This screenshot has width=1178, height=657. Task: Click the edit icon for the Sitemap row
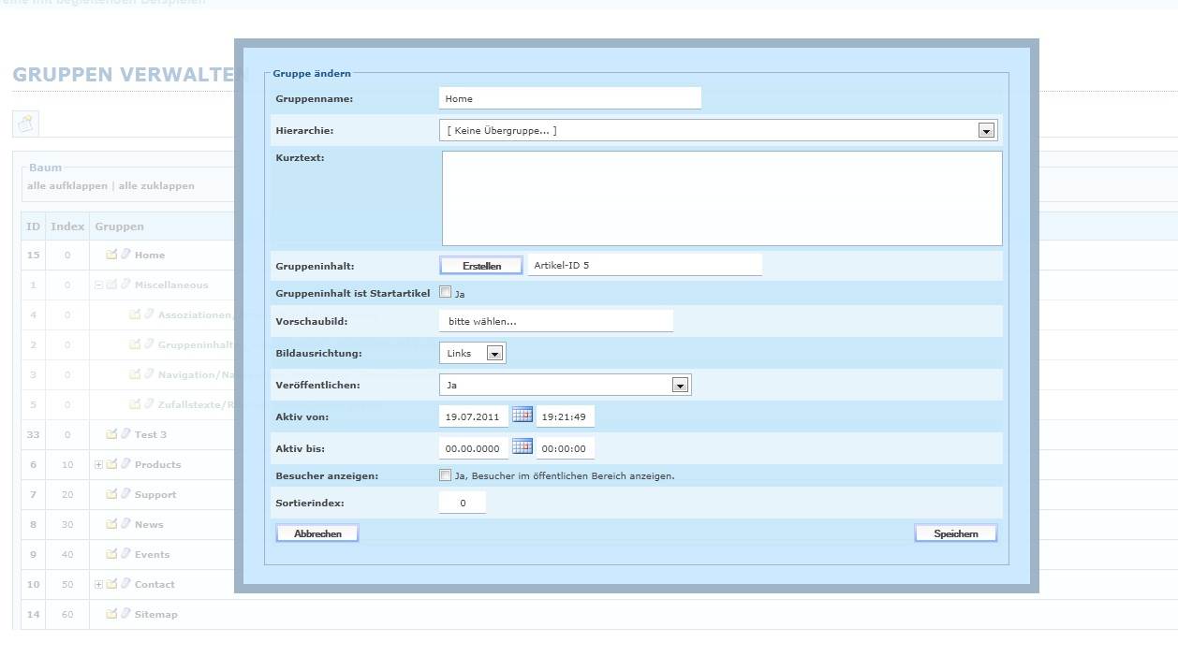click(111, 614)
